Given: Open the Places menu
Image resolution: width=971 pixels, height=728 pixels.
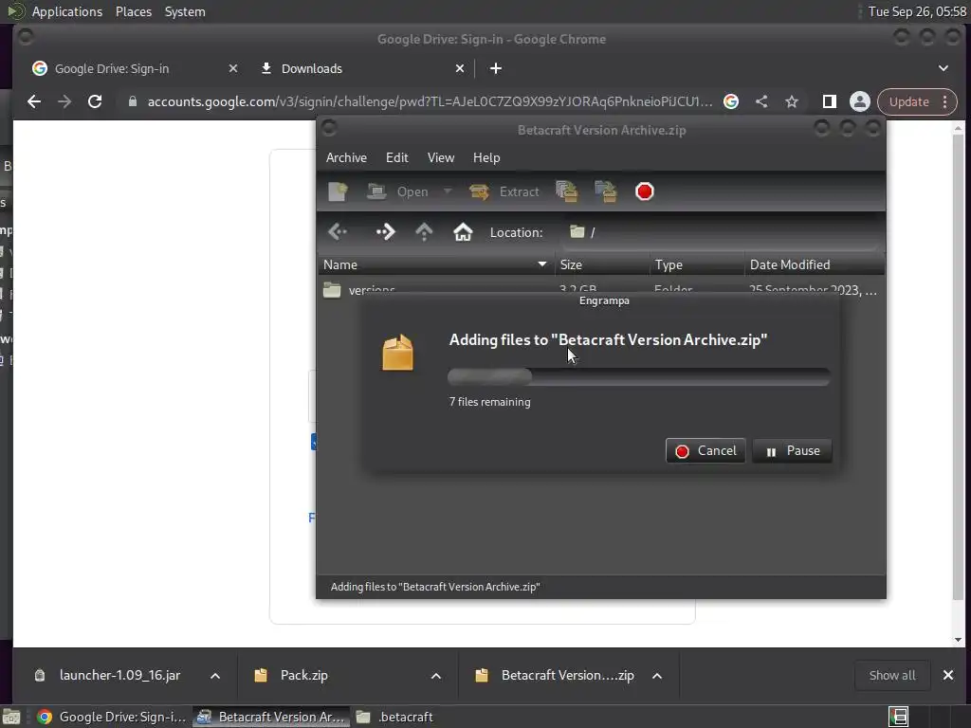Looking at the screenshot, I should (133, 11).
